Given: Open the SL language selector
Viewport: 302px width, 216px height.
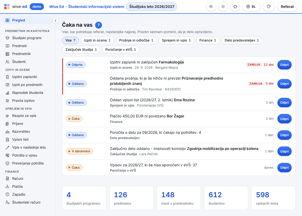Looking at the screenshot, I should tap(251, 7).
